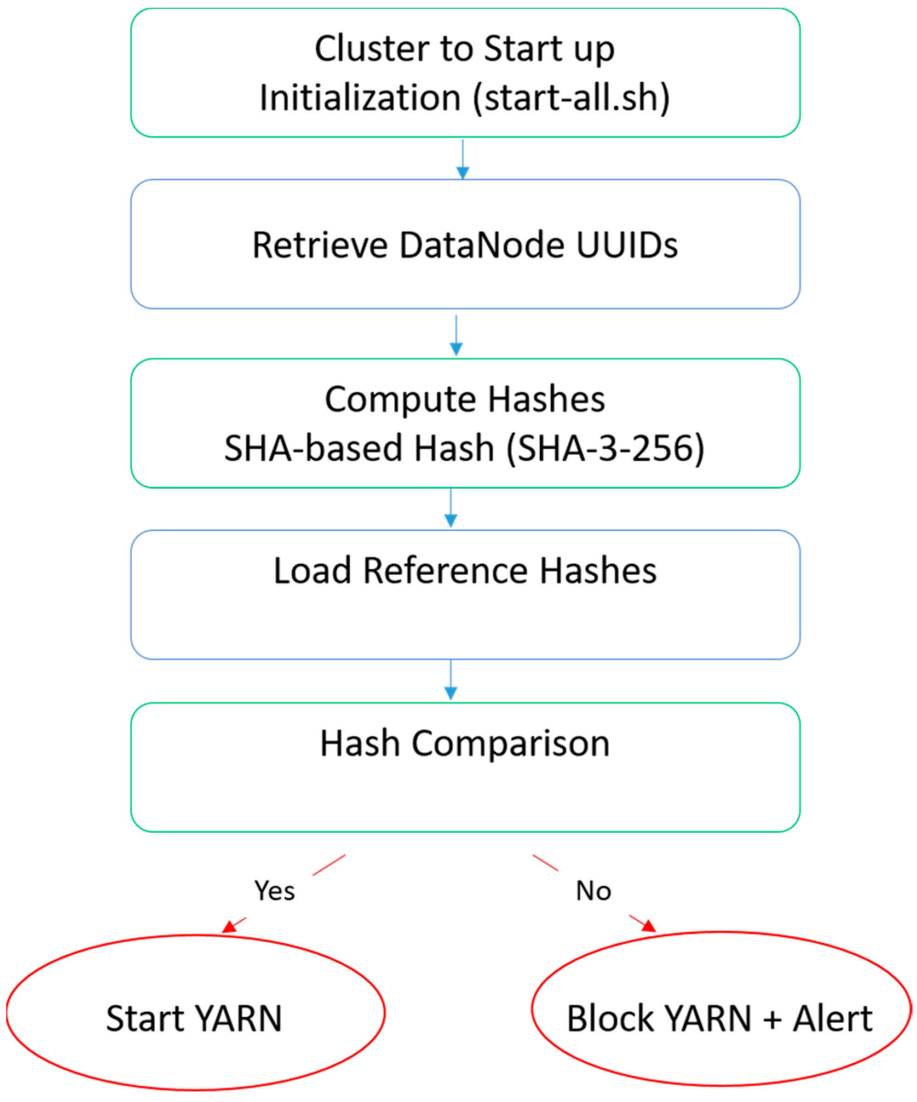Select arrow from Compute Hashes to Load Reference
This screenshot has width=917, height=1102.
tap(451, 507)
